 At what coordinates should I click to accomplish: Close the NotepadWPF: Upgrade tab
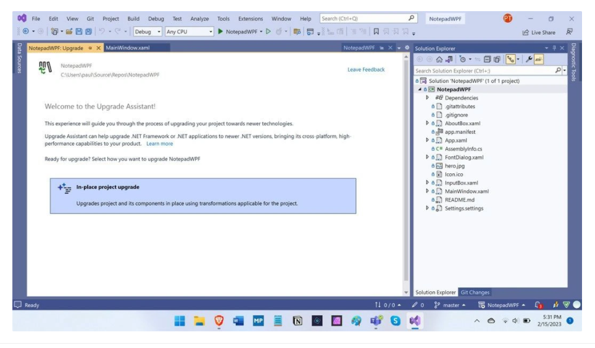[98, 48]
